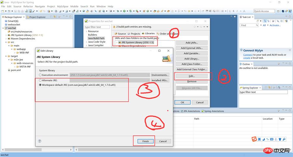Open the Refactor menu
The width and height of the screenshot is (293, 157).
28,7
